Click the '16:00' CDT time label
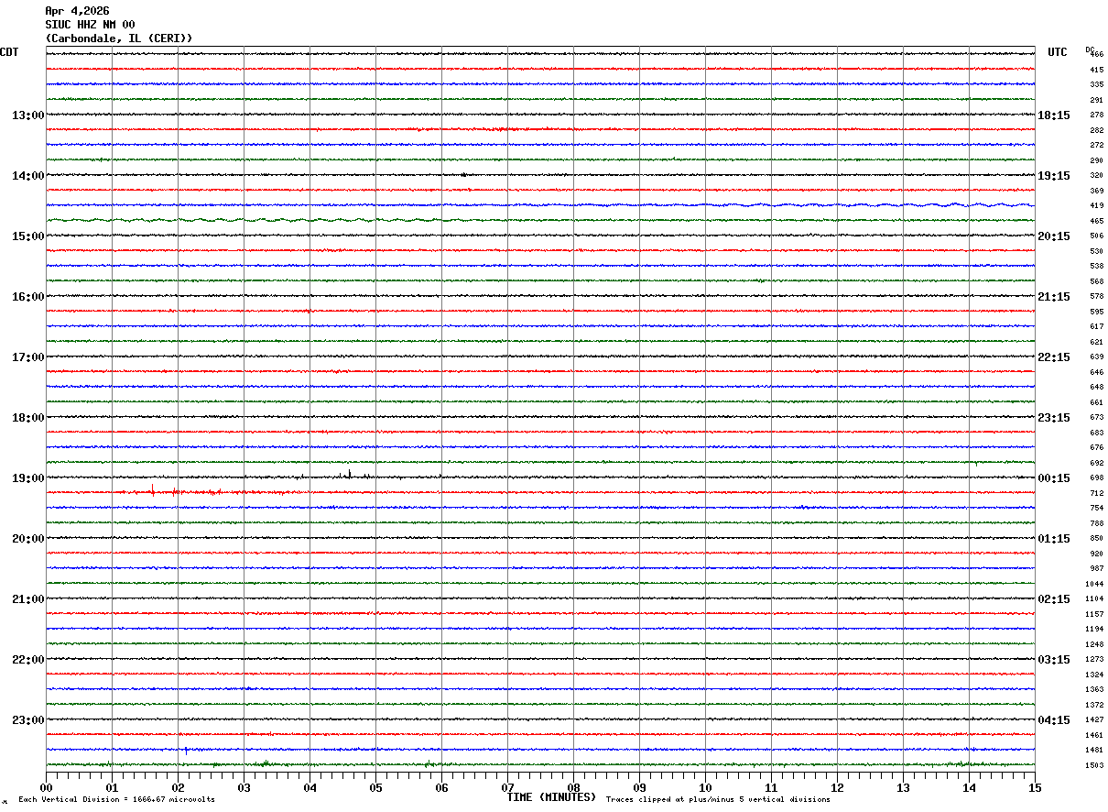The width and height of the screenshot is (1108, 812). [x=27, y=297]
